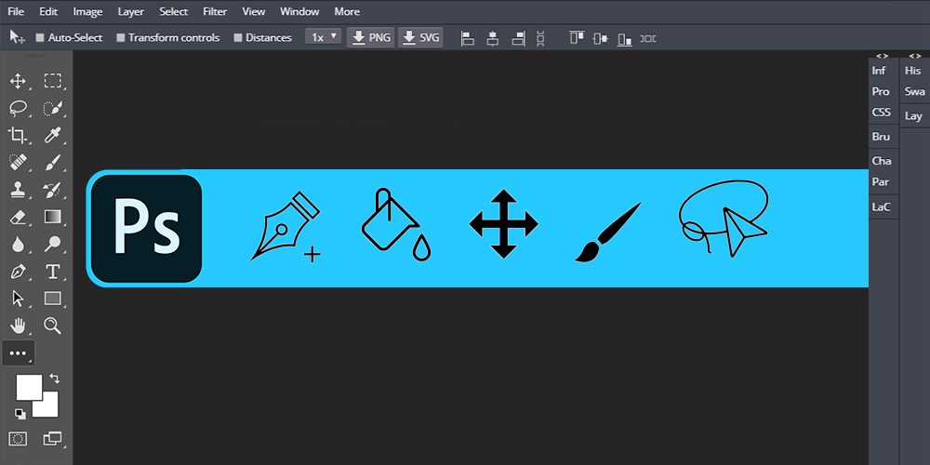
Task: Enable the Distances checkbox
Action: click(238, 38)
